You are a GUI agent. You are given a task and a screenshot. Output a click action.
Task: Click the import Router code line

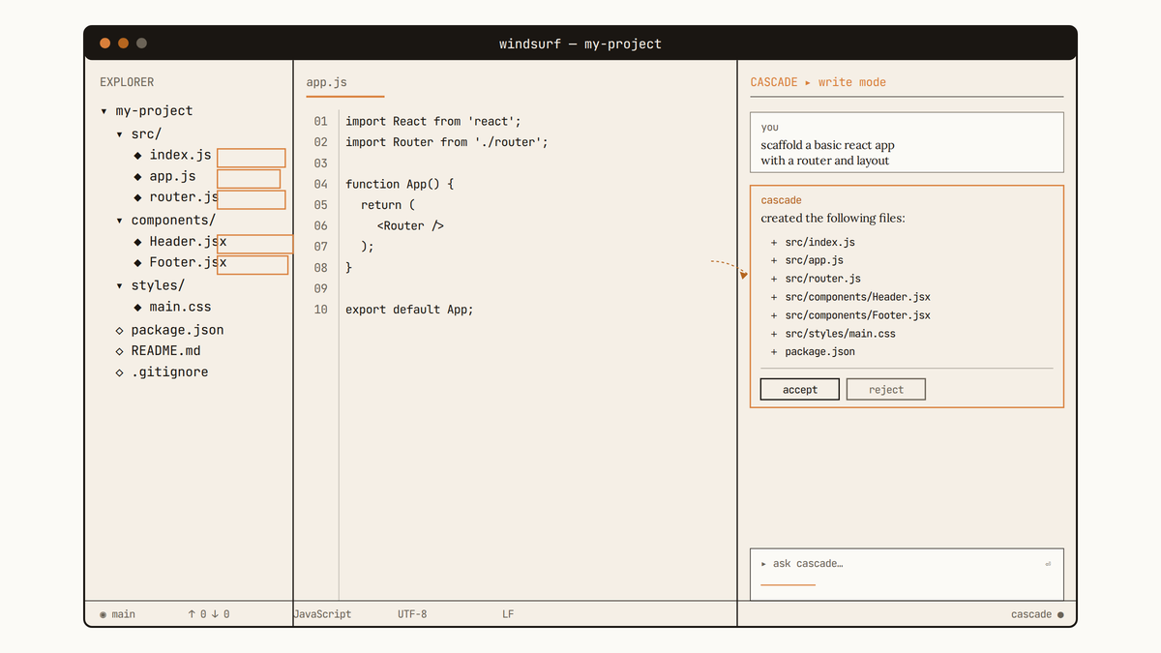click(x=447, y=142)
